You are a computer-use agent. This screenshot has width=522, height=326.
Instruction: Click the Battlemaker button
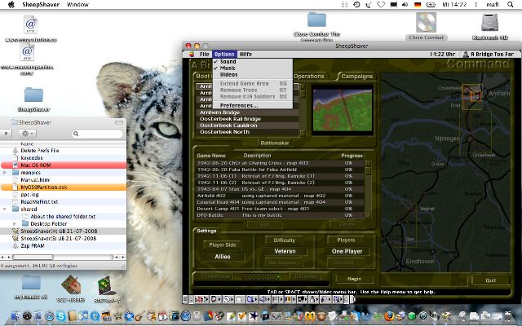click(x=275, y=143)
